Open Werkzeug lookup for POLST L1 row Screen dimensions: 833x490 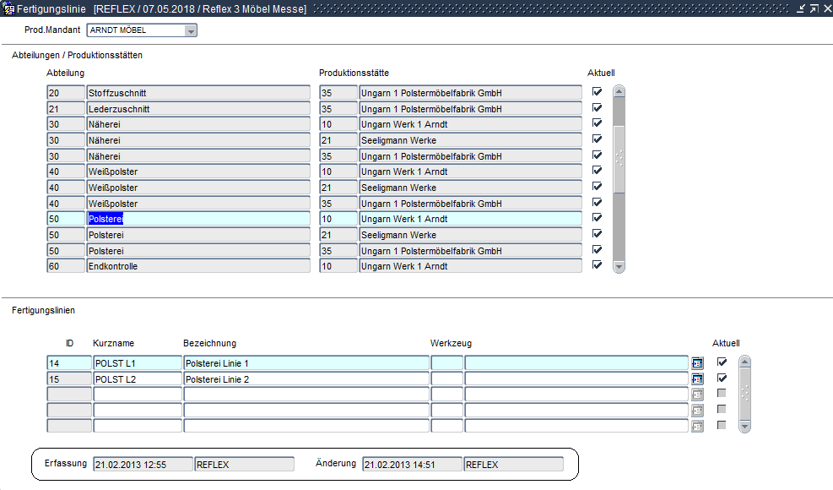click(696, 363)
